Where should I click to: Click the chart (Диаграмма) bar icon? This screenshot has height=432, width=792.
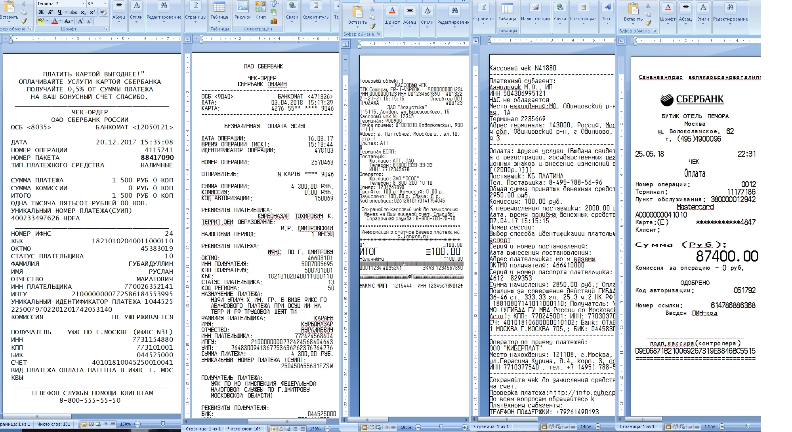pos(274,21)
